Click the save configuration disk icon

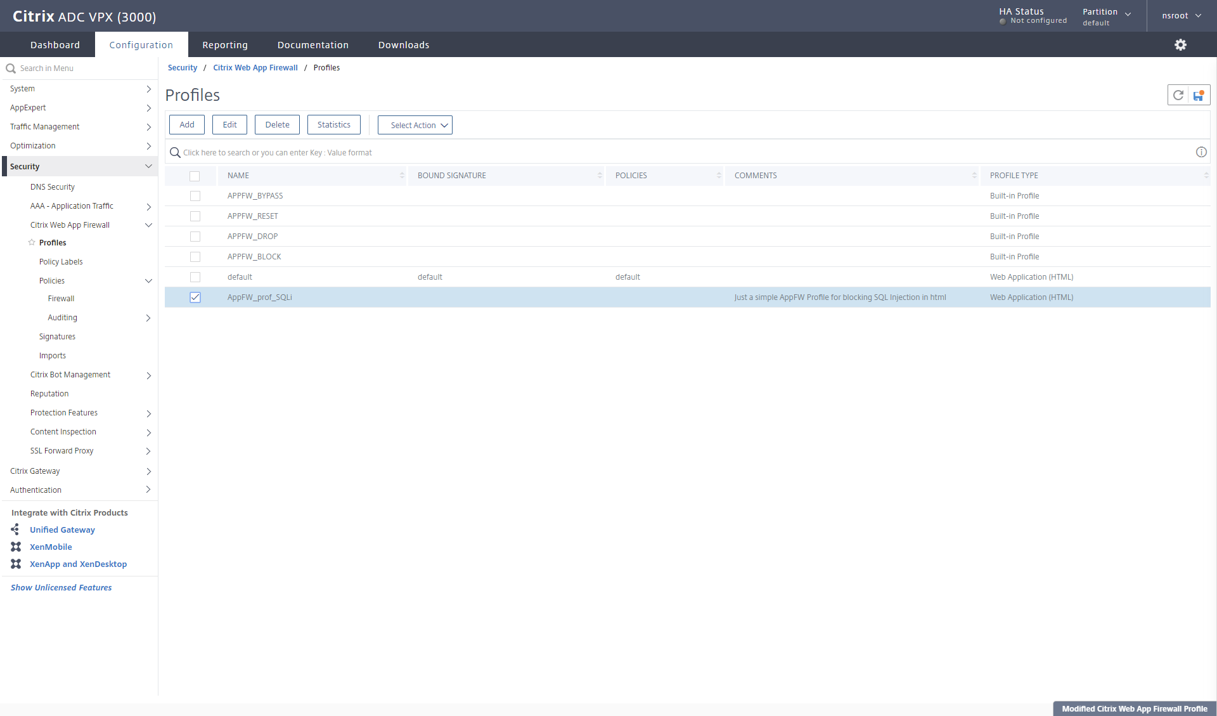tap(1199, 95)
